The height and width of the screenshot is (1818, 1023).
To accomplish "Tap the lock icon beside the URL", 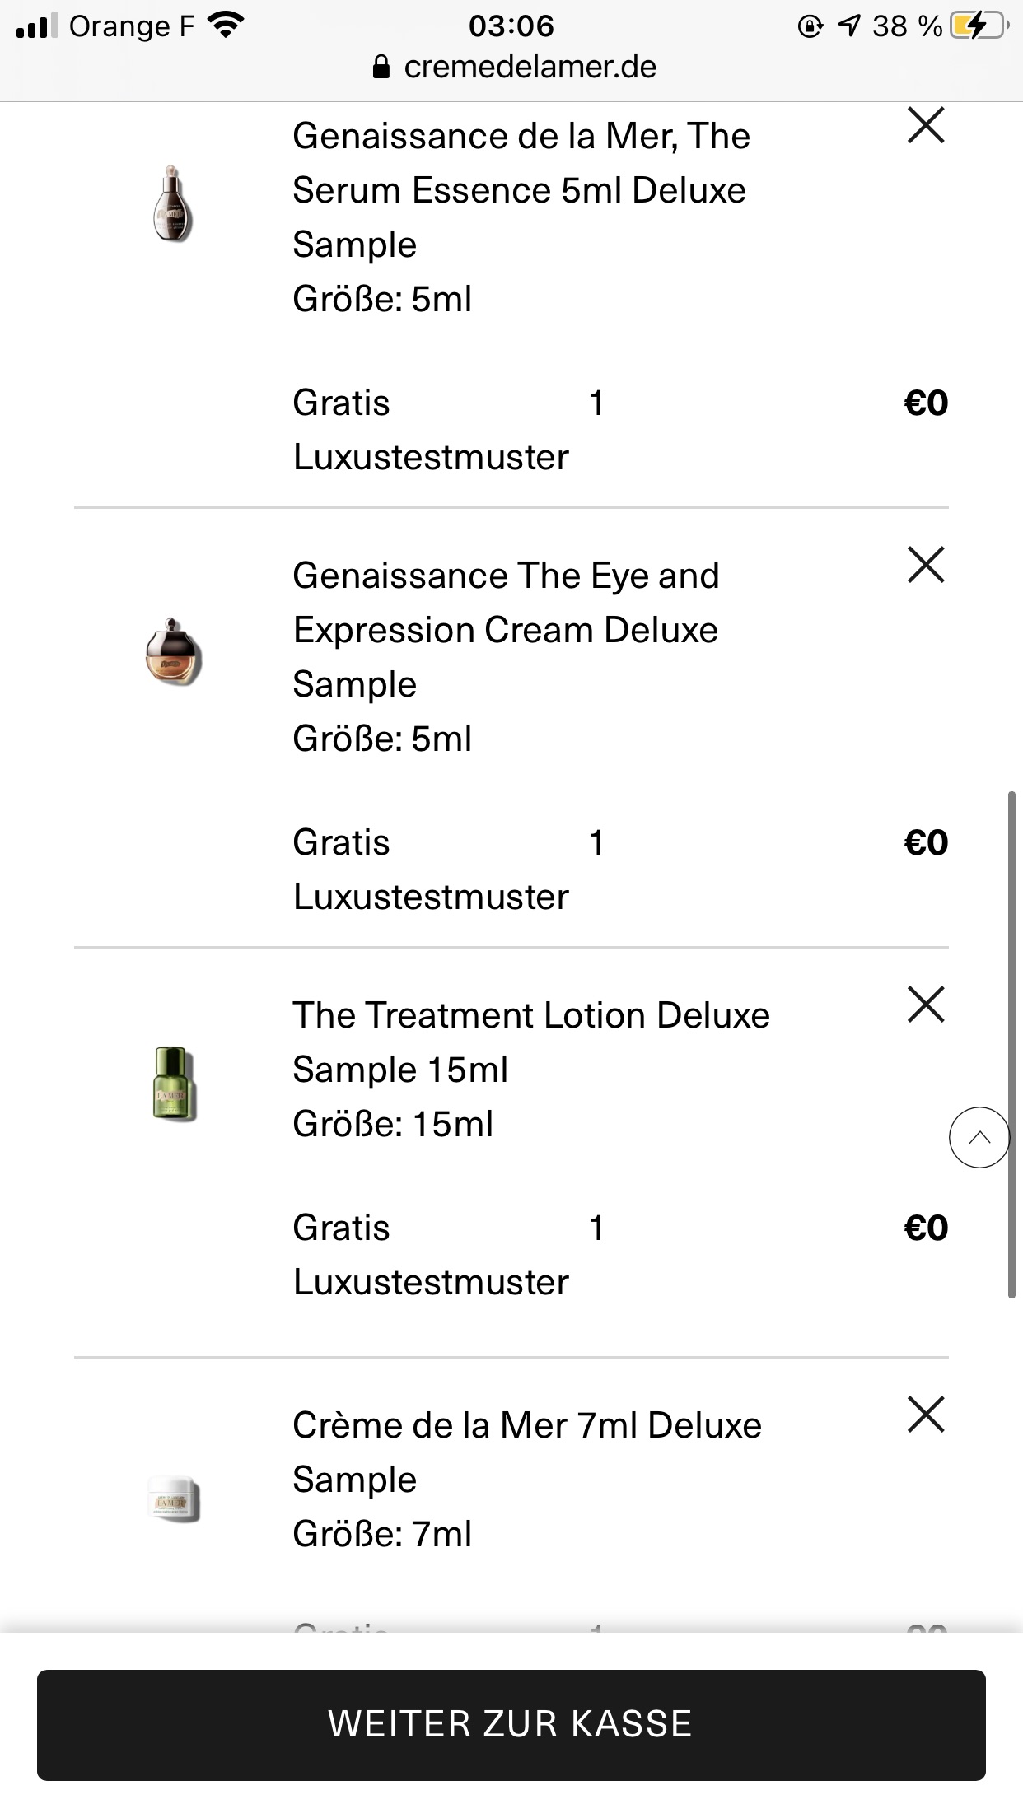I will point(381,67).
